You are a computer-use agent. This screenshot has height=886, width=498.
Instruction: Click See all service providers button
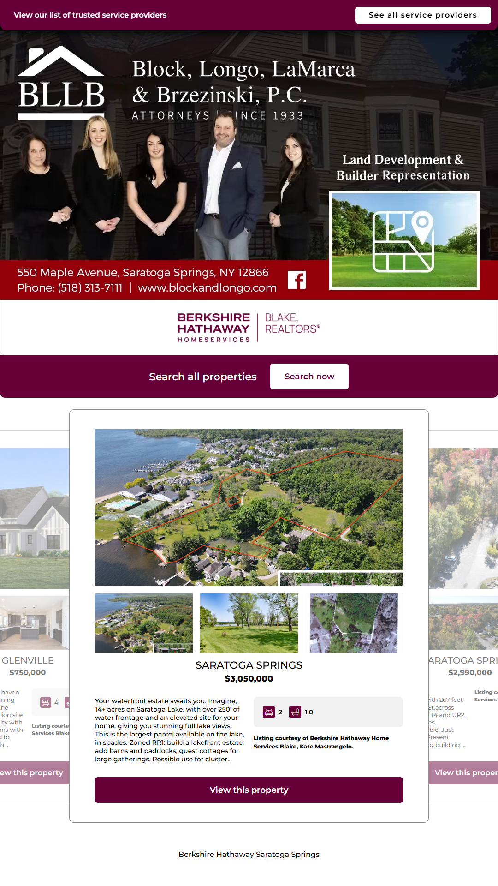[x=423, y=15]
